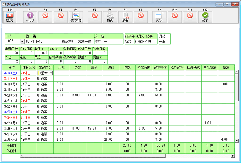Click the 平日計 残業 total 5:00
Image resolution: width=241 pixels, height=163 pixels.
(226, 145)
